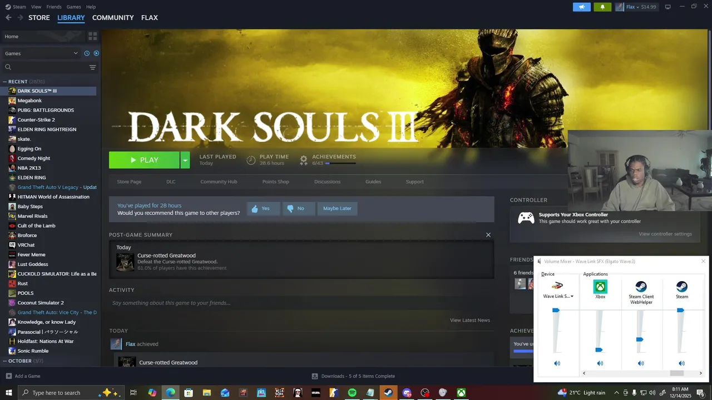Toggle the ready-to-play filter icon
The image size is (712, 400).
tap(96, 53)
